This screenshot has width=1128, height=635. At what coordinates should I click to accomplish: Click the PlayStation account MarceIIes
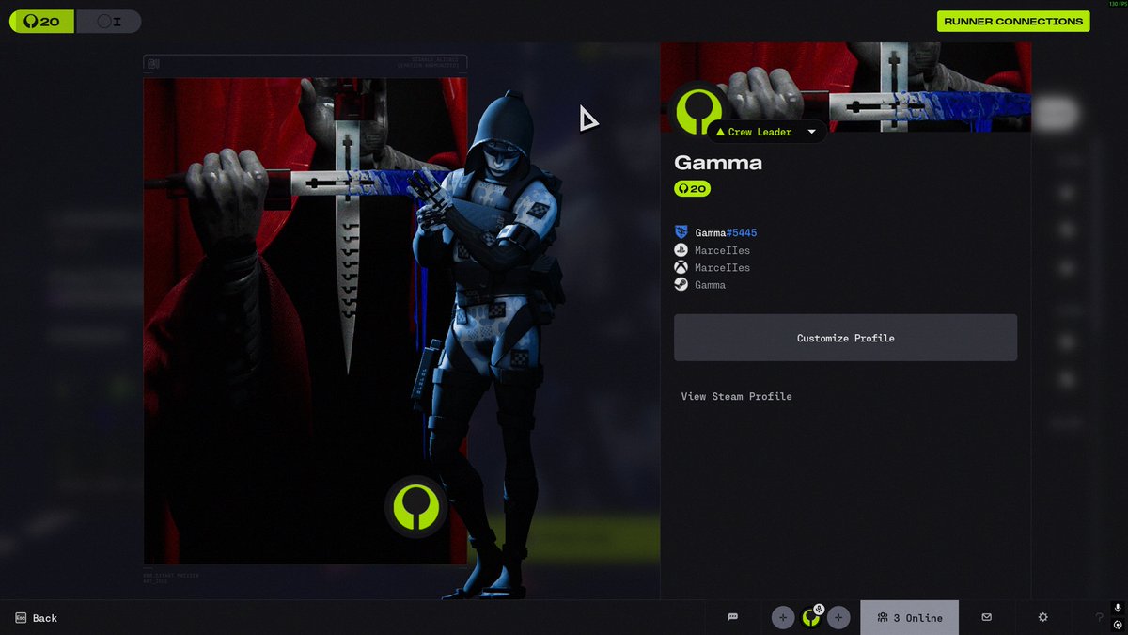tap(722, 250)
